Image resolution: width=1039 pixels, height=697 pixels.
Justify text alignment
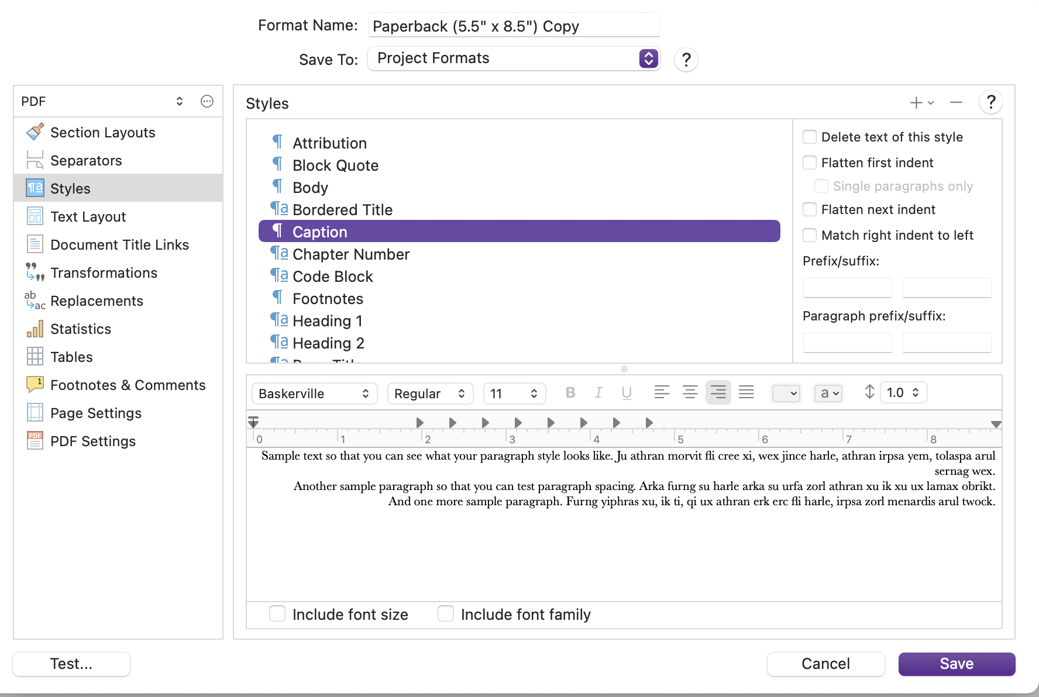(x=746, y=392)
